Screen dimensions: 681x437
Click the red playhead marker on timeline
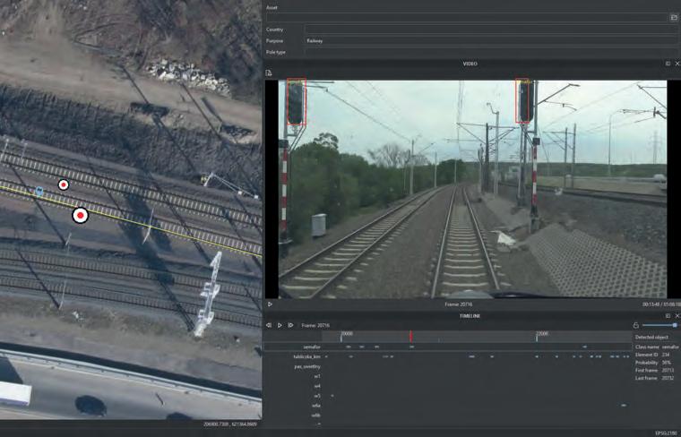tap(410, 336)
